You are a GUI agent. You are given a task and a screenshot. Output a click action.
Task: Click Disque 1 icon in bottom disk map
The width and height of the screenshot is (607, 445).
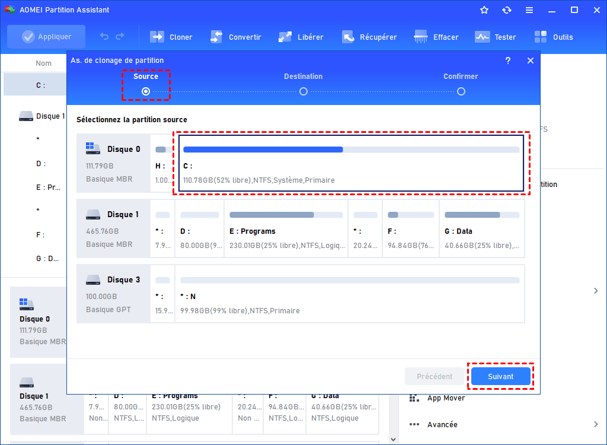tap(26, 382)
